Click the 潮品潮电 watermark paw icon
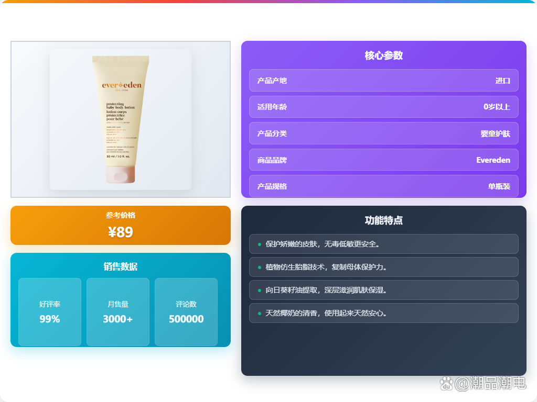This screenshot has width=537, height=402. tap(446, 384)
